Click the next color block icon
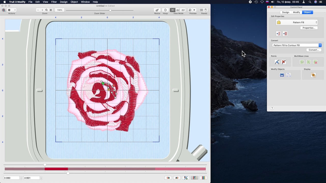Viewport: 326px width, 183px height. point(177,178)
